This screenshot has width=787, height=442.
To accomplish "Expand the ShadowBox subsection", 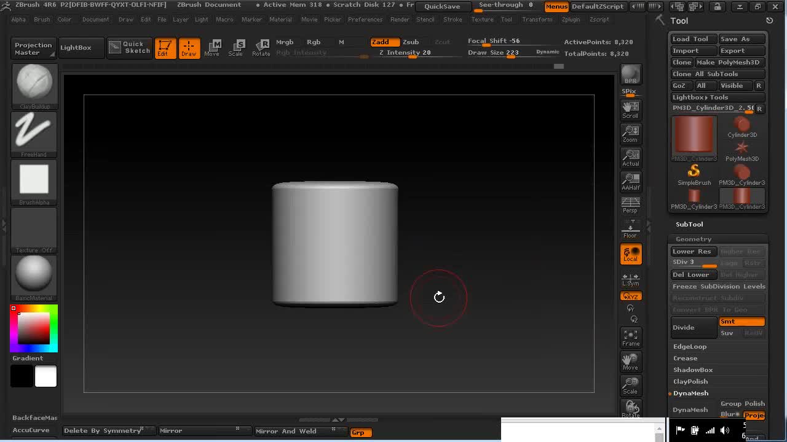I will pyautogui.click(x=693, y=370).
